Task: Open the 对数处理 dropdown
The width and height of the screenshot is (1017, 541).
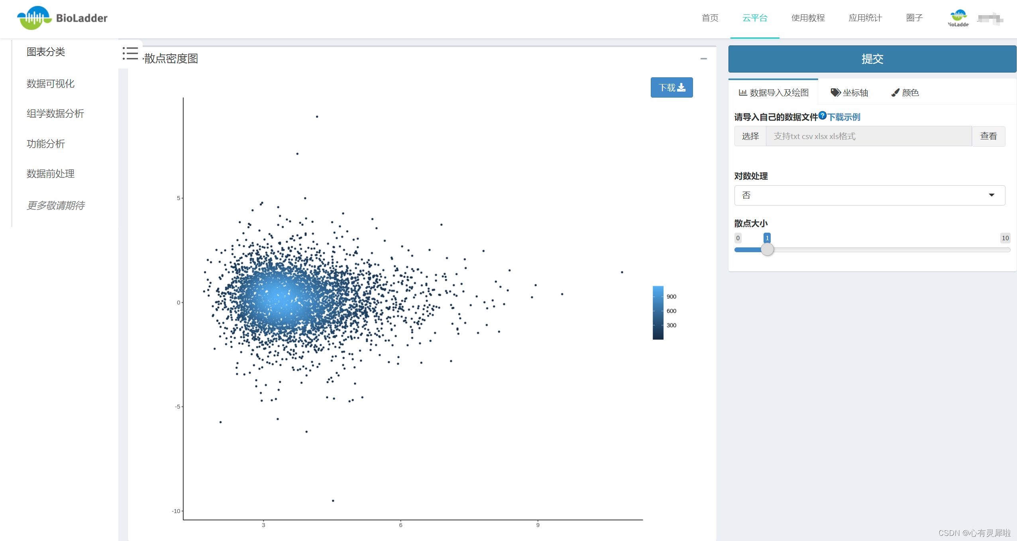Action: [x=870, y=195]
